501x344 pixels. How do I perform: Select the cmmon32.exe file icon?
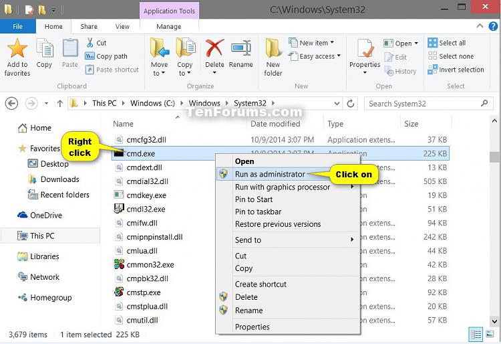[x=119, y=264]
